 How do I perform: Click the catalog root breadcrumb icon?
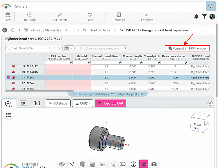[x=13, y=30]
